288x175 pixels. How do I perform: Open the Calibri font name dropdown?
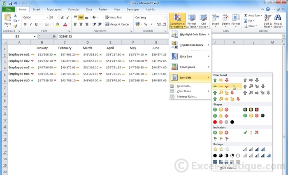(x=48, y=17)
